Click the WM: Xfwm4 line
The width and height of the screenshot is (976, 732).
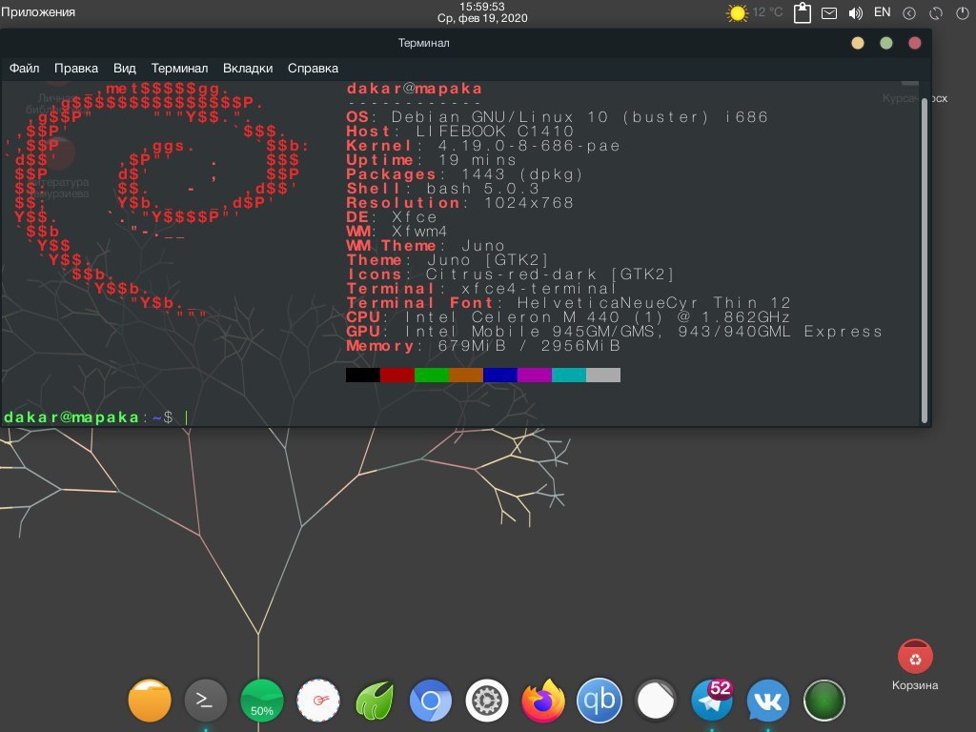pyautogui.click(x=396, y=232)
